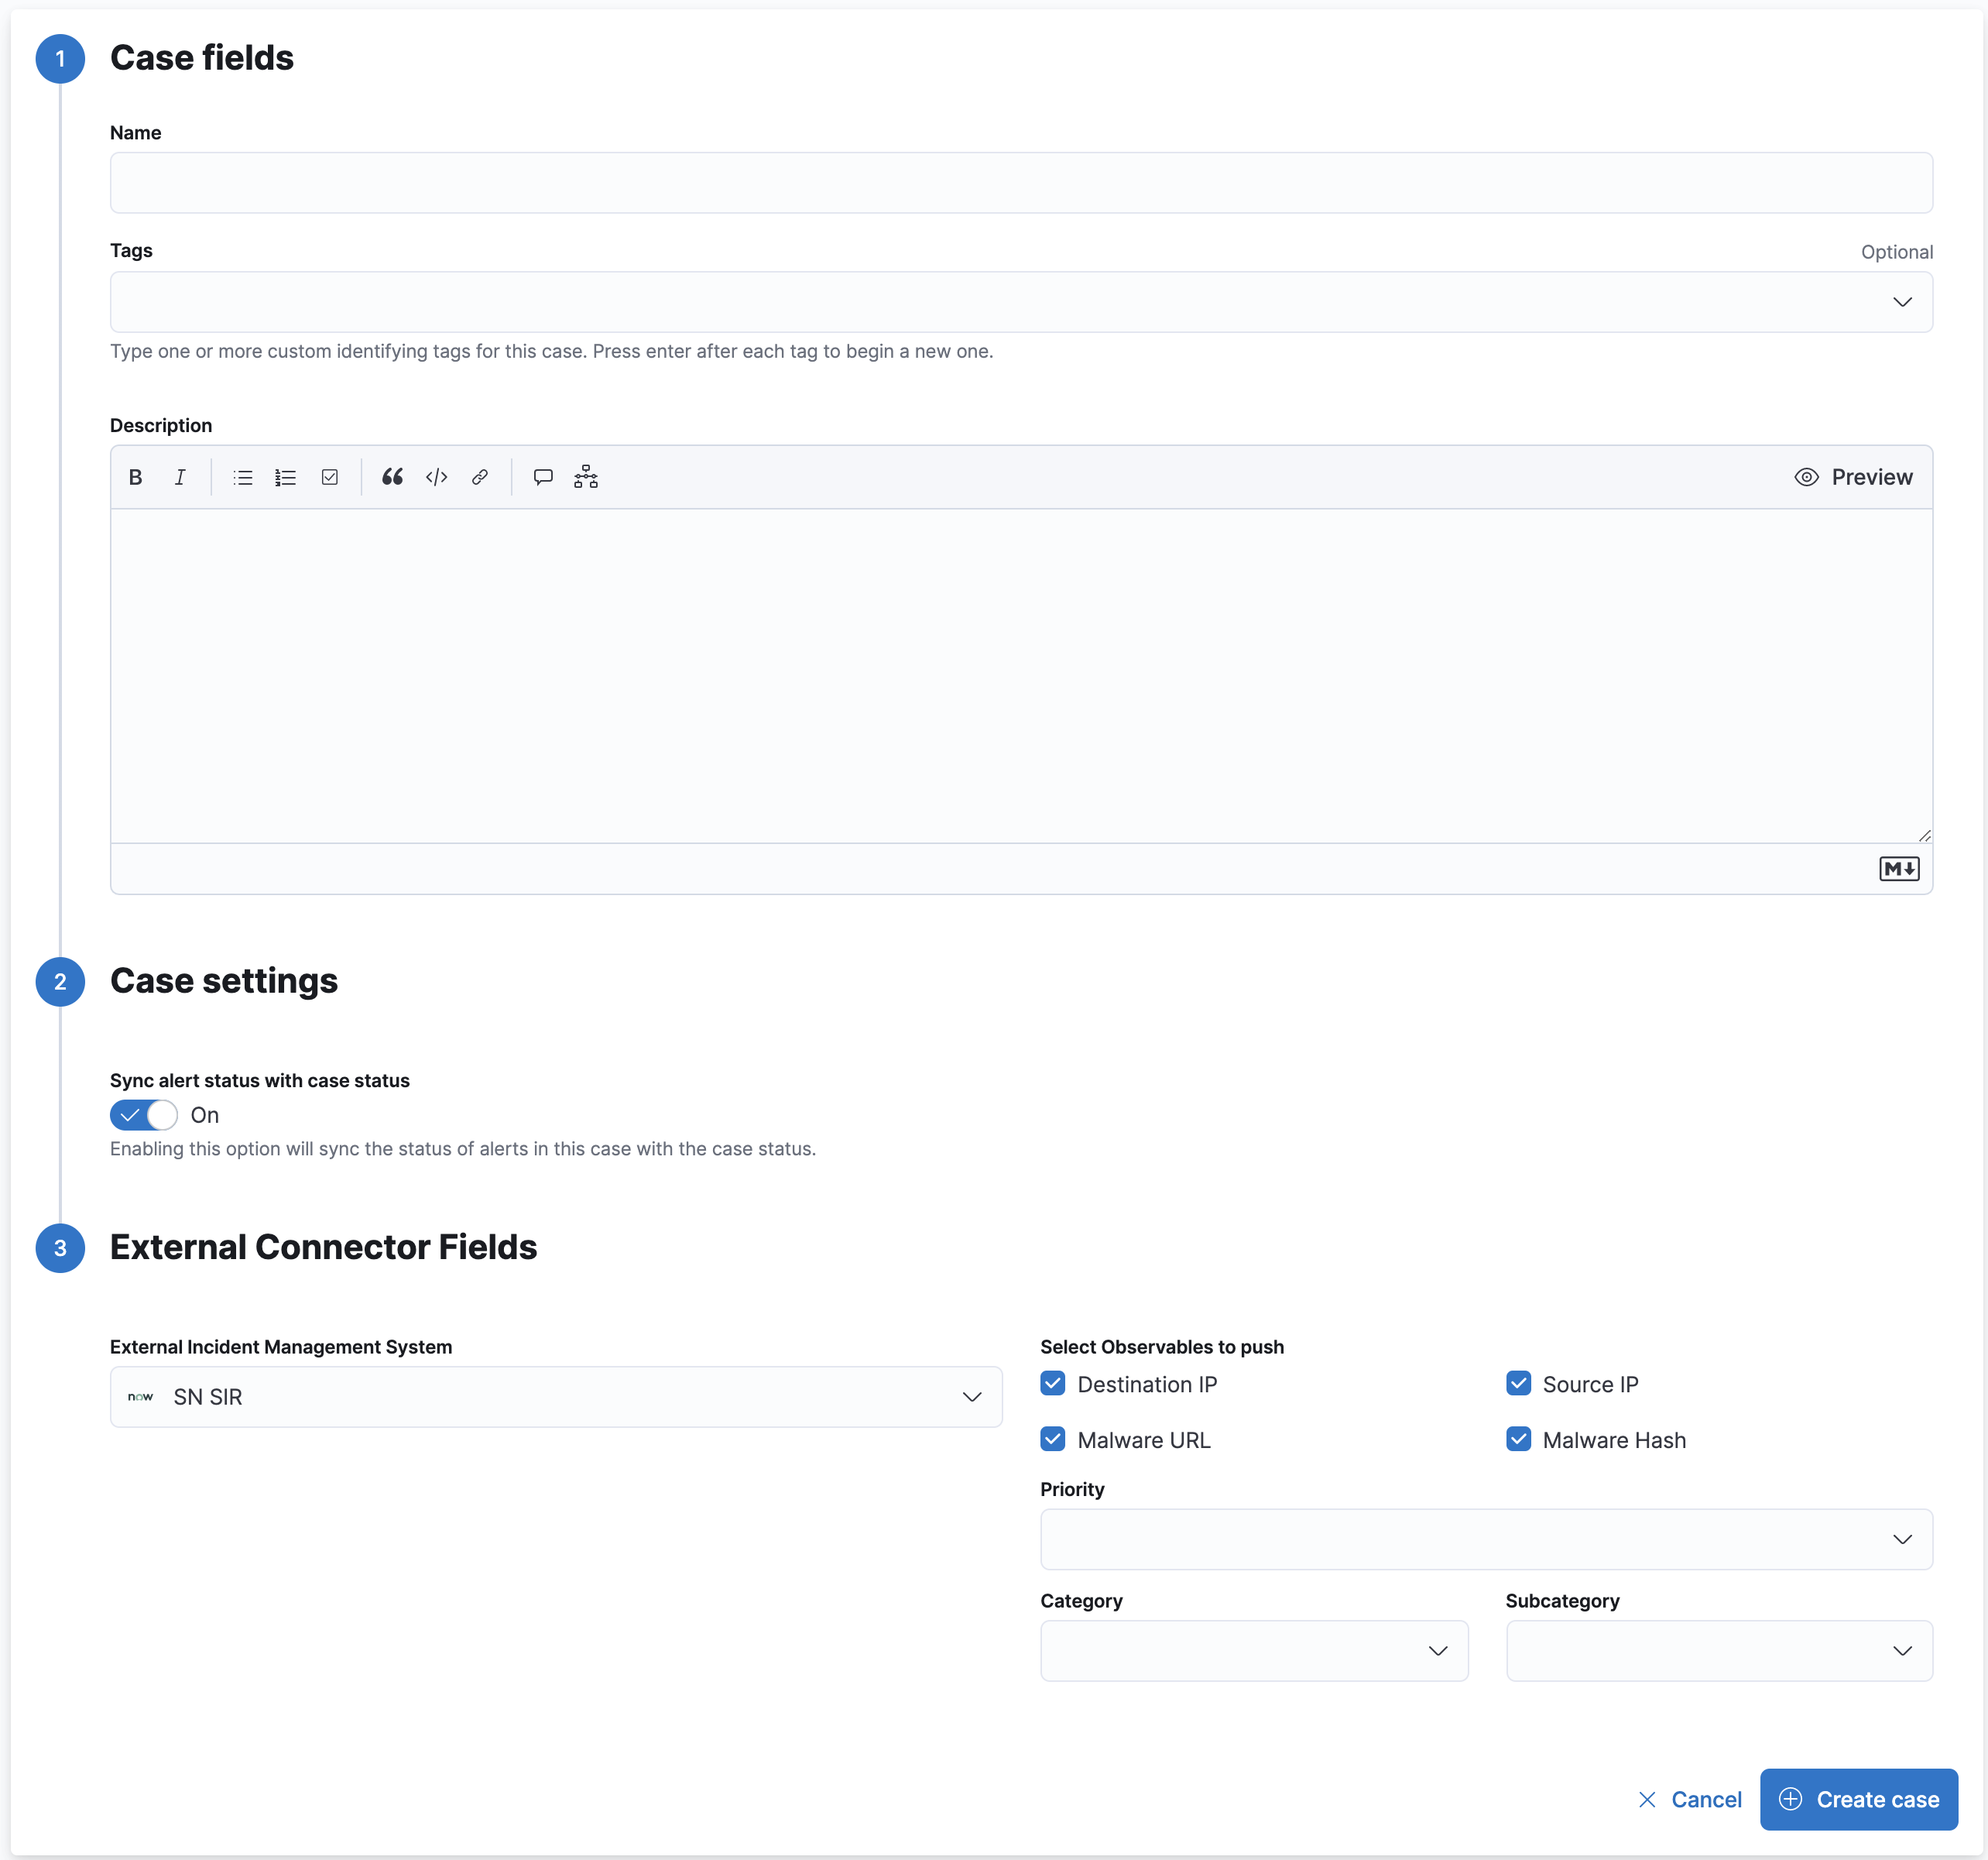This screenshot has width=1988, height=1860.
Task: Open the Markdown help icon
Action: pos(1898,869)
